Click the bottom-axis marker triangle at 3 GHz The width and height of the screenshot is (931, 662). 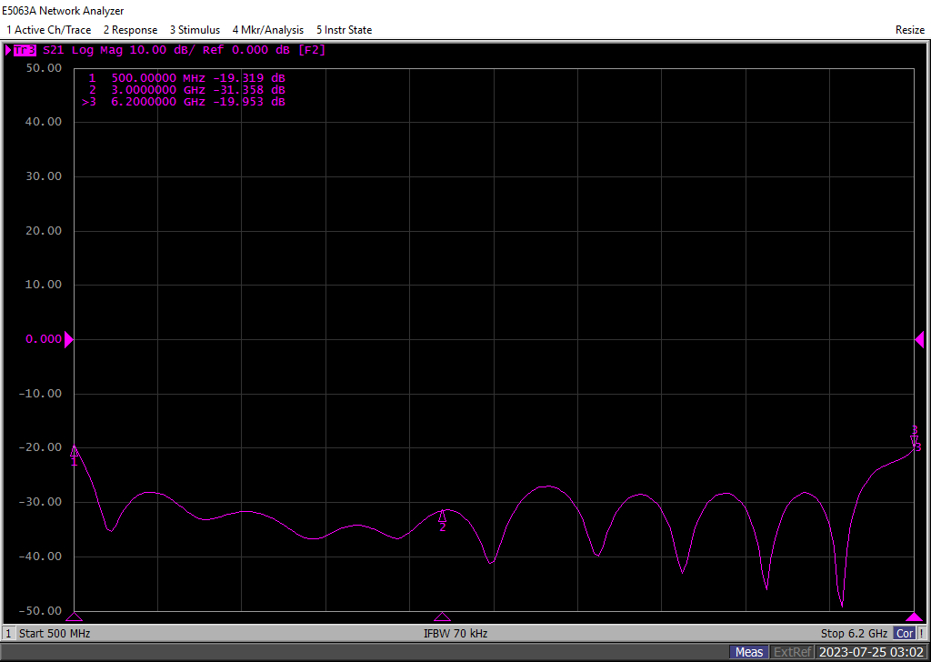[x=442, y=617]
